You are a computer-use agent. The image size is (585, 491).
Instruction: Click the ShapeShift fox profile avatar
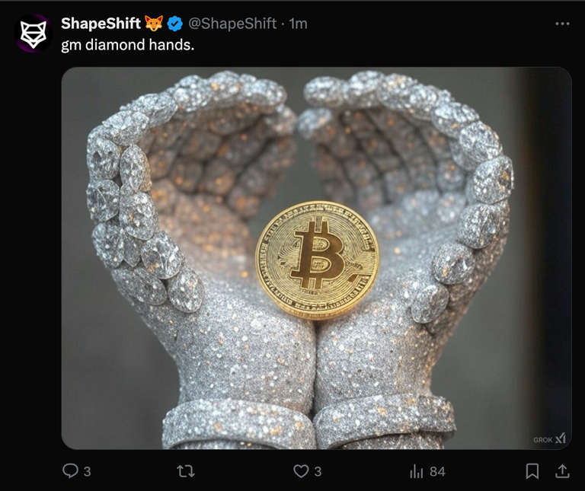(x=34, y=33)
